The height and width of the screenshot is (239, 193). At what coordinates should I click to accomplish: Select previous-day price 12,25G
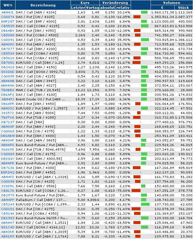(93, 90)
